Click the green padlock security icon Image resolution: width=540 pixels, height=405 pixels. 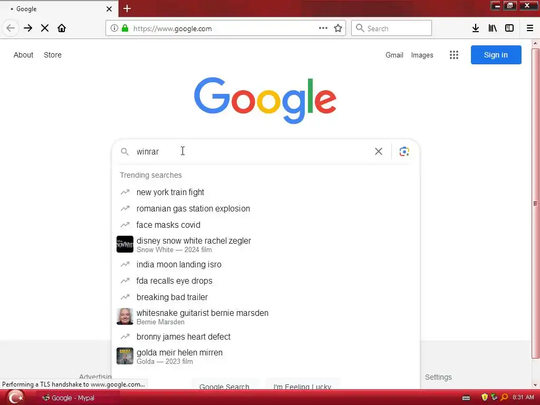pyautogui.click(x=126, y=28)
